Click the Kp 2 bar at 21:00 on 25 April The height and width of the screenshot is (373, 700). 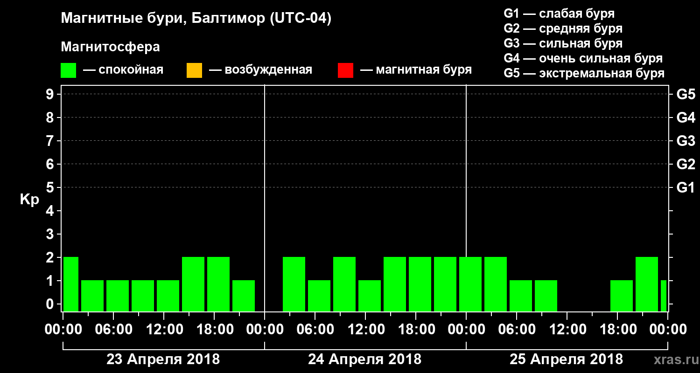tap(647, 284)
